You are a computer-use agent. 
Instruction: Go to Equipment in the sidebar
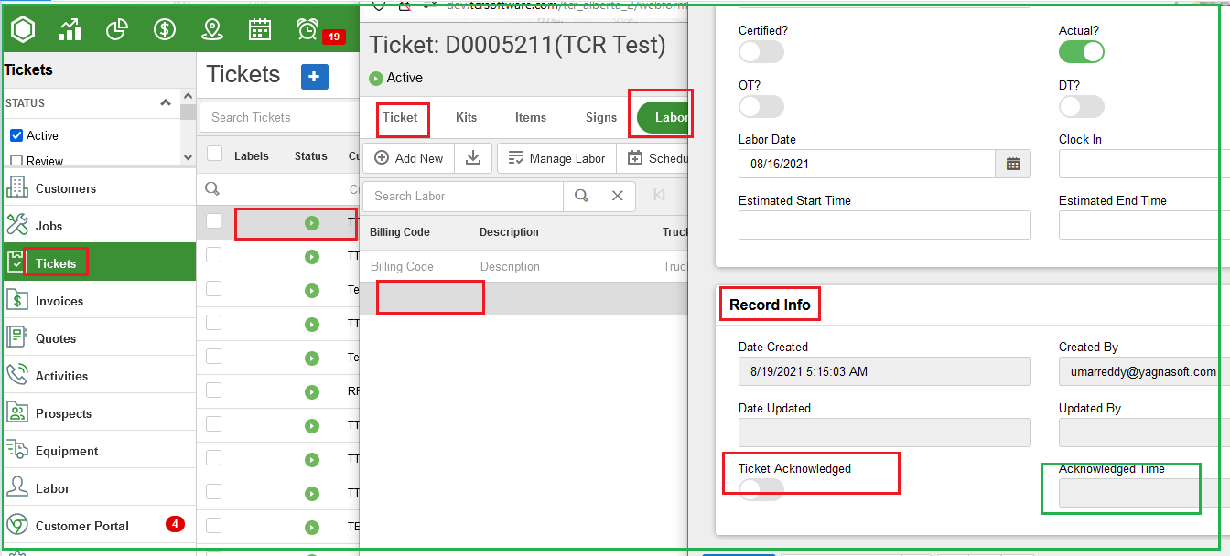[98, 451]
